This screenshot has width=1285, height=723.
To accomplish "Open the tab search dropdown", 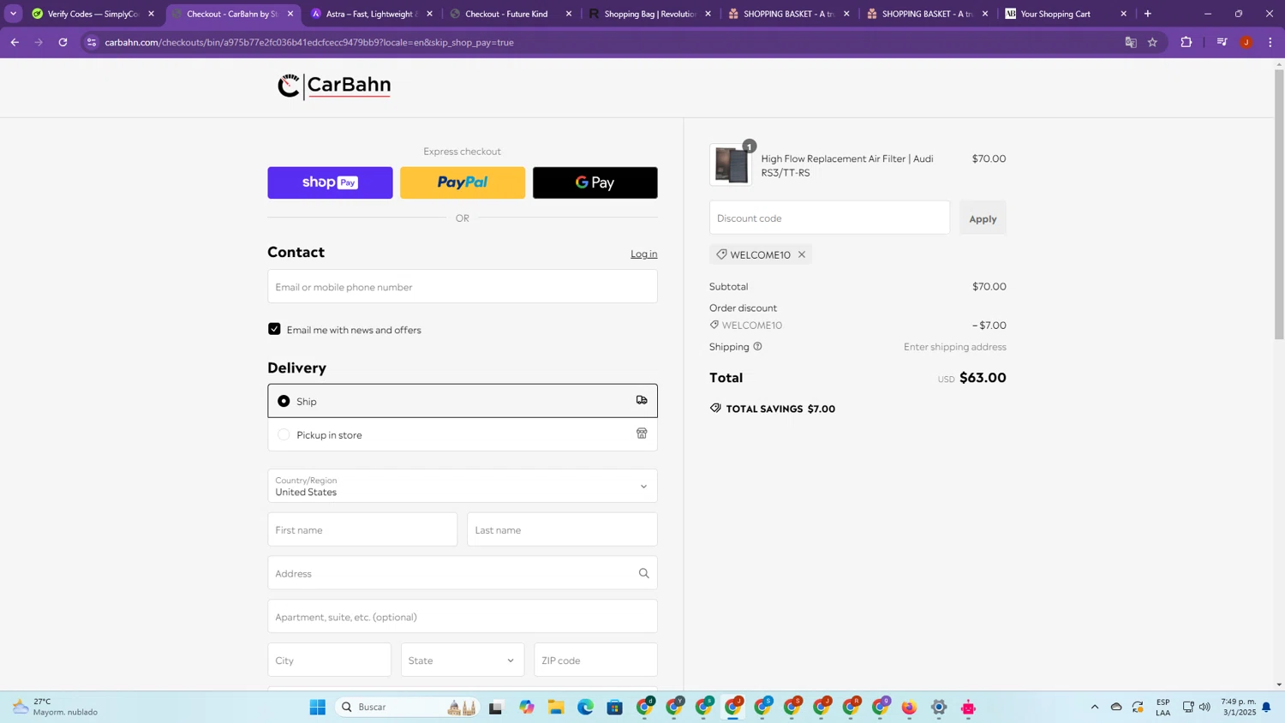I will click(13, 14).
